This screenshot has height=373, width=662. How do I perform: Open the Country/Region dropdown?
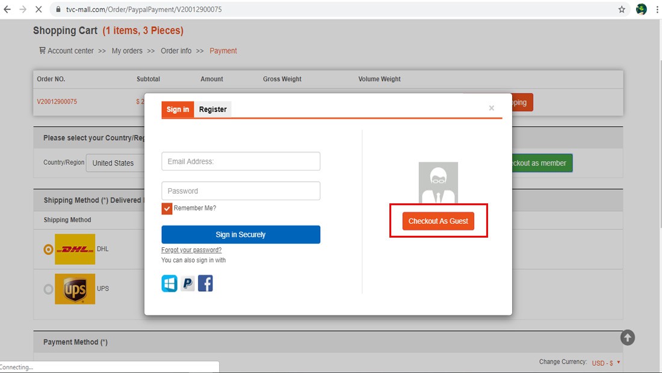coord(116,163)
